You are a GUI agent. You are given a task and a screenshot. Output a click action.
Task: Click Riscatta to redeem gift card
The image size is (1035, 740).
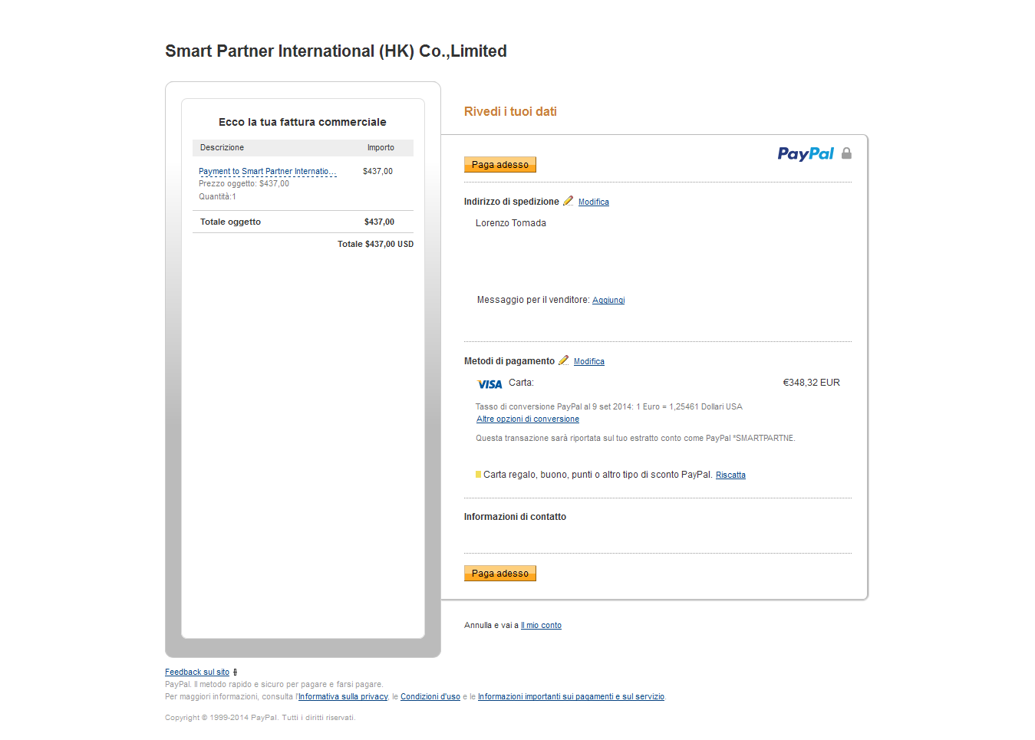[x=730, y=475]
